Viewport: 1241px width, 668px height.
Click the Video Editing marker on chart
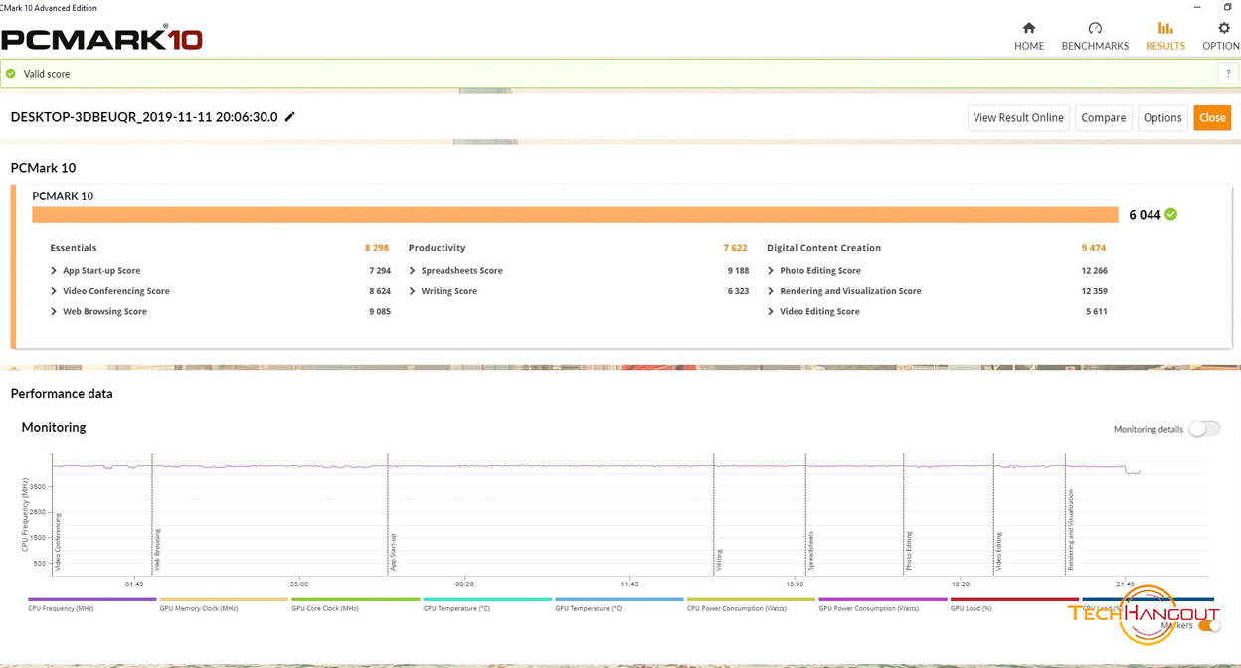[999, 551]
